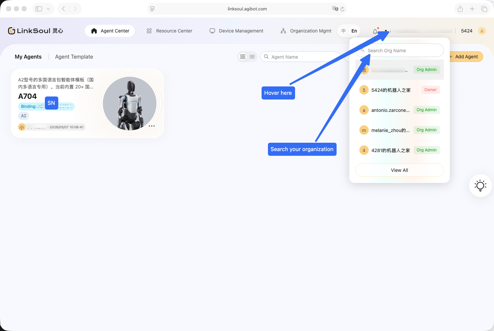Viewport: 494px width, 331px height.
Task: Click the user avatar icon
Action: coord(482,31)
